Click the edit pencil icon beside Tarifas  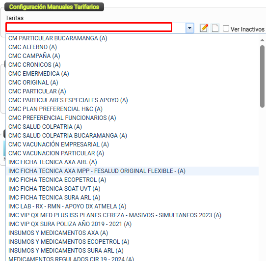tap(204, 28)
